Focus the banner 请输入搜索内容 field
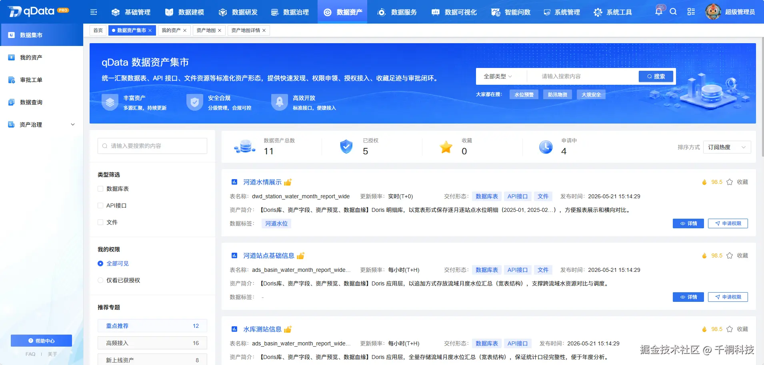This screenshot has width=764, height=365. 583,76
